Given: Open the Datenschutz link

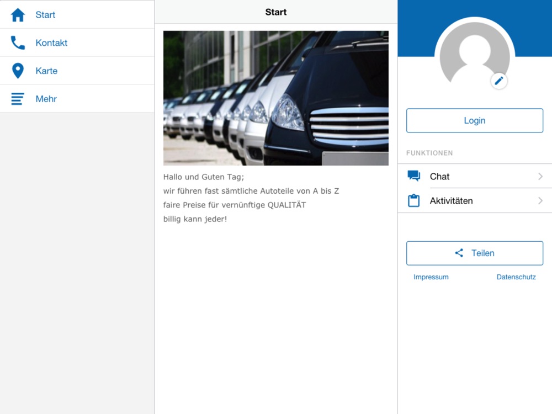Looking at the screenshot, I should [516, 277].
